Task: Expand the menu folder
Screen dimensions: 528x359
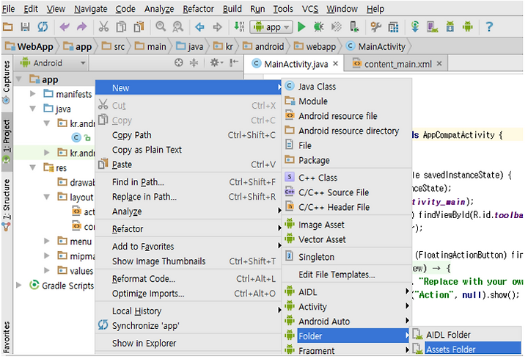Action: click(x=47, y=241)
